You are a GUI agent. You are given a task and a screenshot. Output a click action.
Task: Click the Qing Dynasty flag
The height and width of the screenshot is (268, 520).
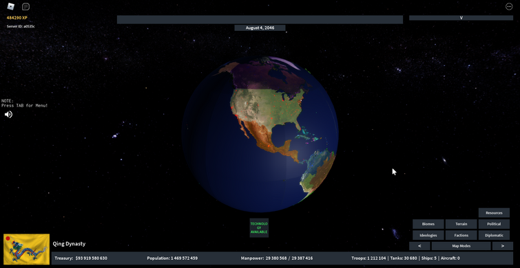pyautogui.click(x=27, y=249)
